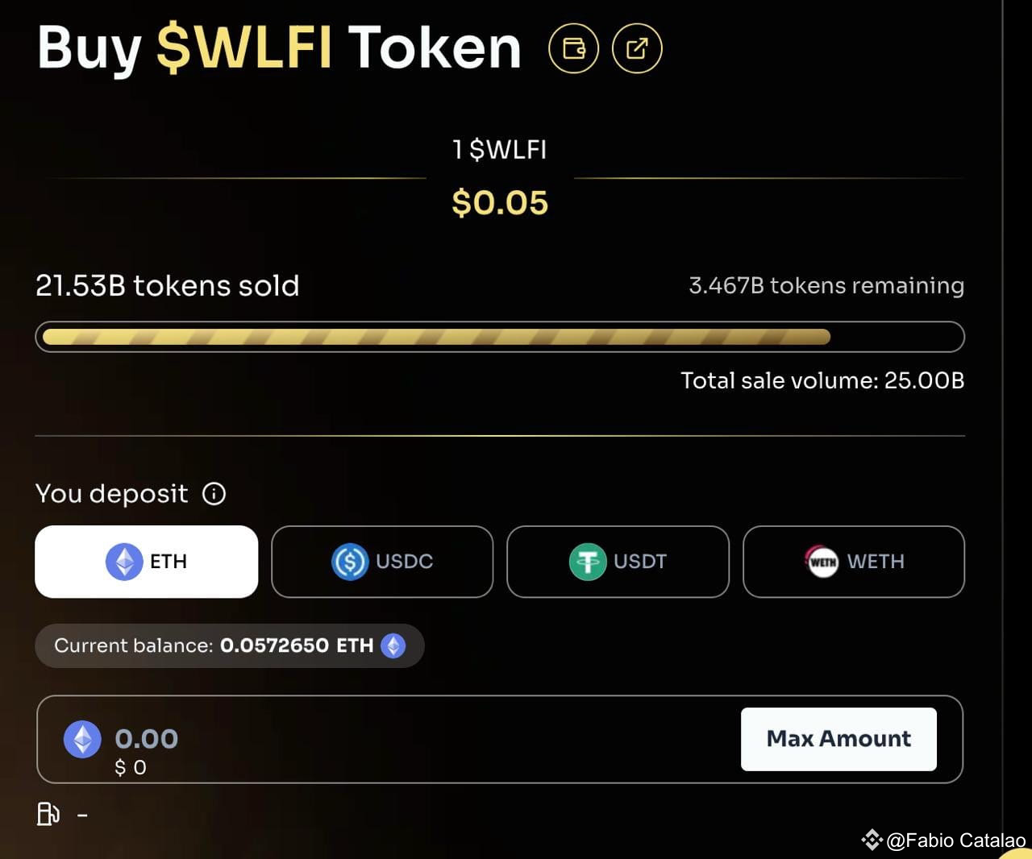Click the Current balance 0.0572650 ETH chip
The width and height of the screenshot is (1032, 859).
(229, 645)
